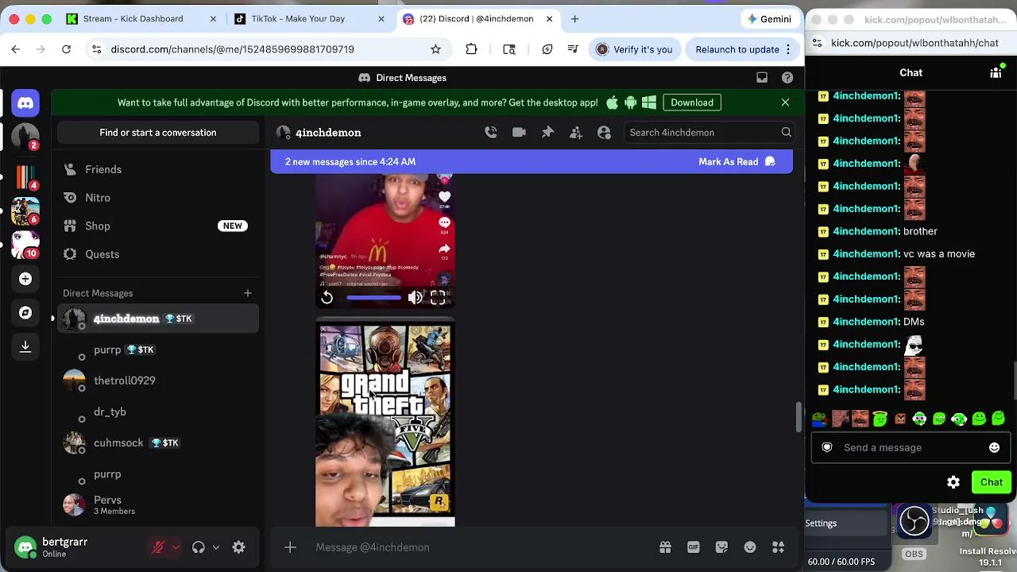The image size is (1017, 572).
Task: Open the Discover servers compass icon
Action: 25,313
